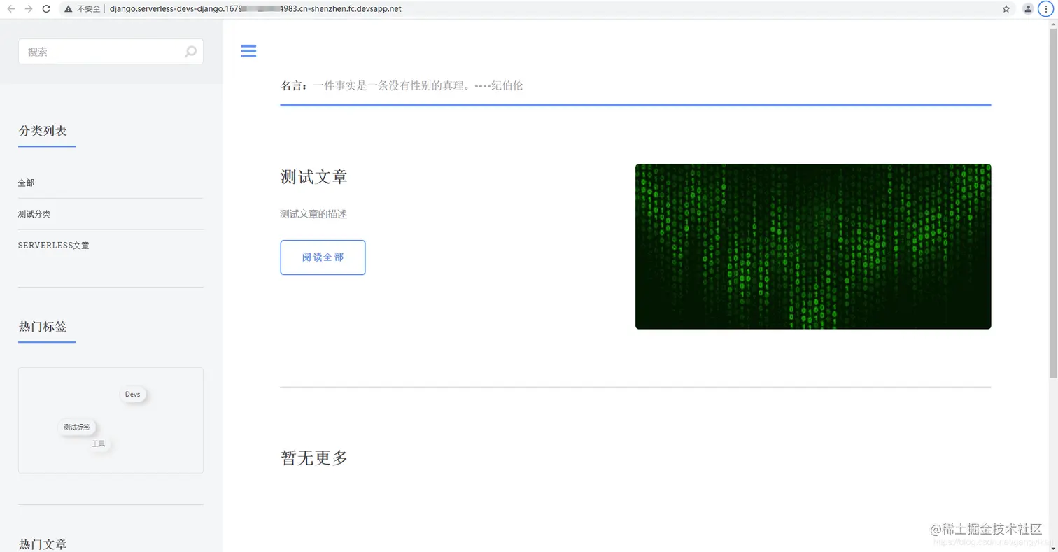Click the 阅读全部 button

tap(323, 257)
